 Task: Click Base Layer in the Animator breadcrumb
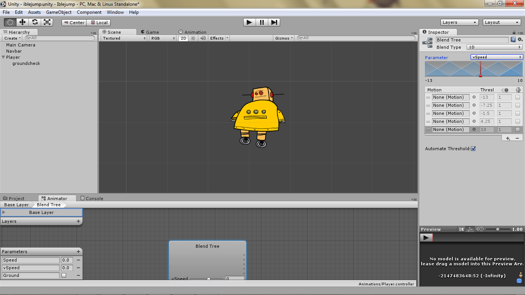pos(17,205)
